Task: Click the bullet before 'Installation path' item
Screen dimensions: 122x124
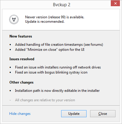Action: click(x=10, y=91)
